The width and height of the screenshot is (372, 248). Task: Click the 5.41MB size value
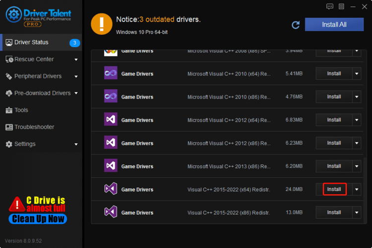point(294,73)
